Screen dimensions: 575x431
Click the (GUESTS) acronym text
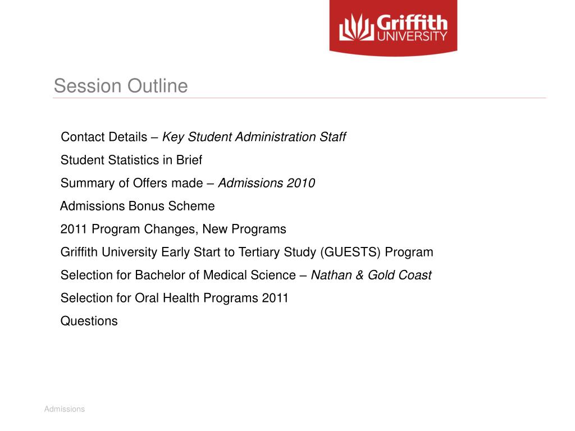350,253
